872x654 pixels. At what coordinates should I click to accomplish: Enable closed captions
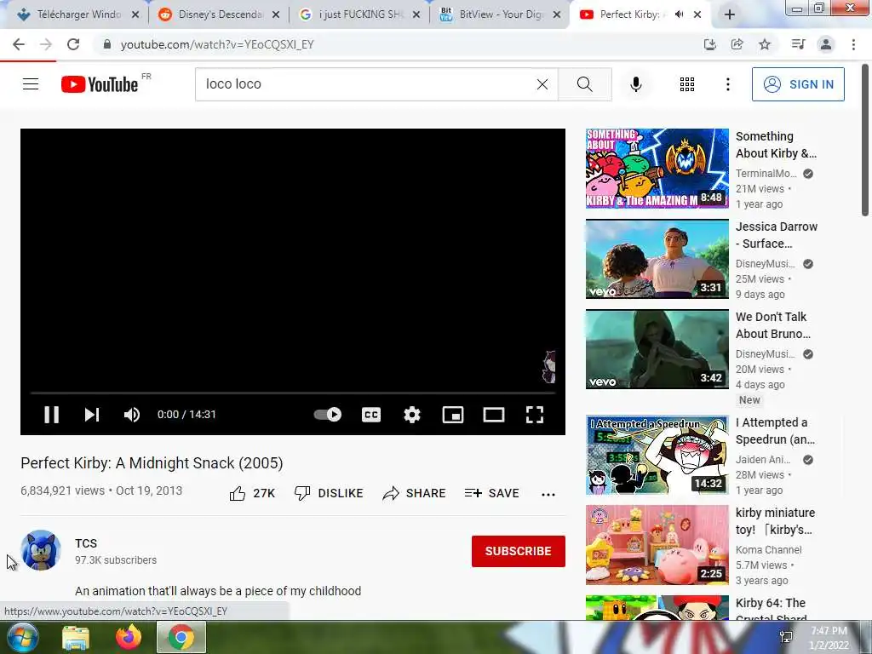click(x=371, y=415)
